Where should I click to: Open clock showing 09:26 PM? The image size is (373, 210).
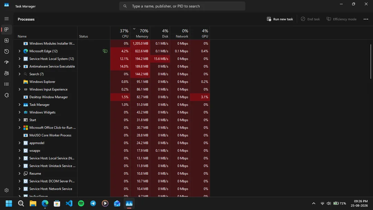359,203
